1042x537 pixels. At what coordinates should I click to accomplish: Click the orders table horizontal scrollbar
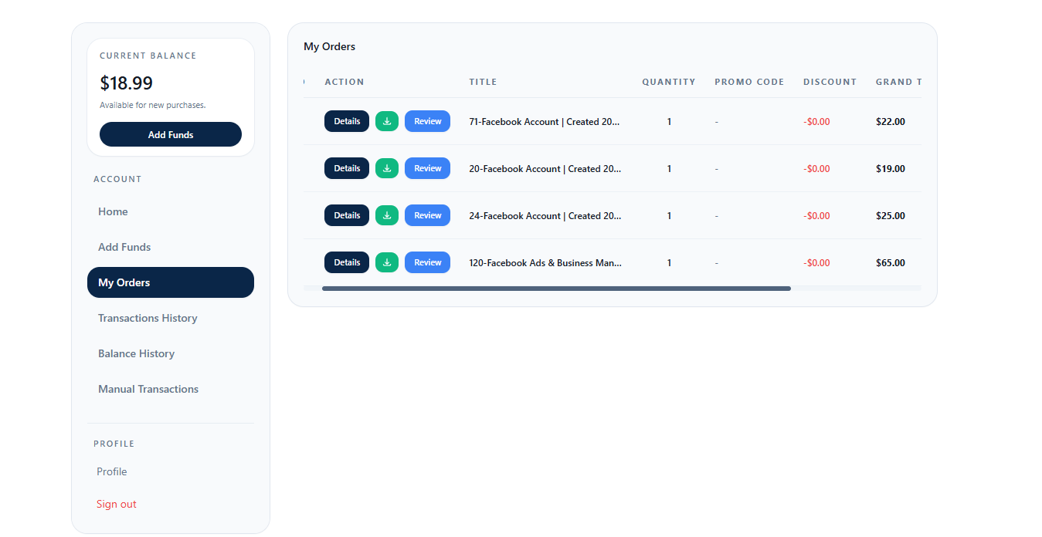556,289
